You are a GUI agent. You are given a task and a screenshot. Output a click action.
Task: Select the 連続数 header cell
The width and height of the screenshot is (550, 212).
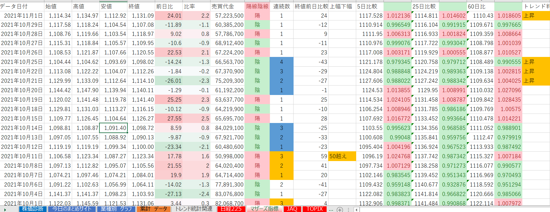(x=281, y=6)
